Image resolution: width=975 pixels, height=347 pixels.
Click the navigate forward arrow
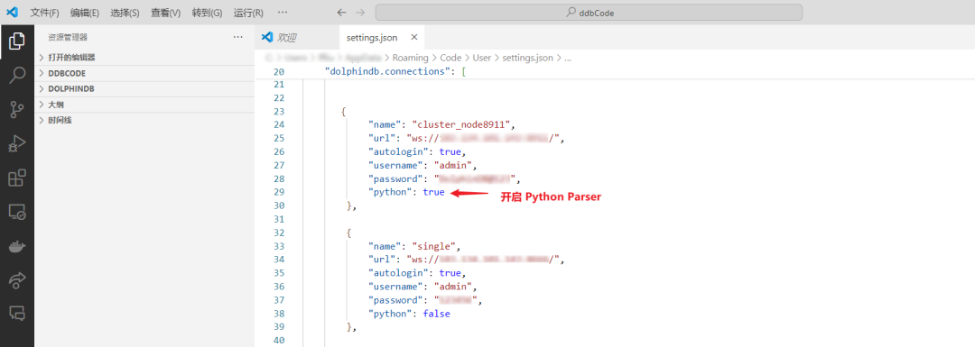360,13
